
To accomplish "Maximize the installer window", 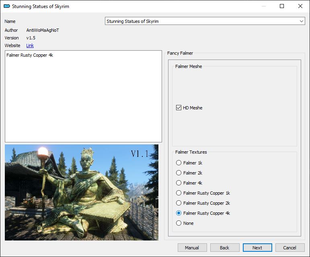I will (x=282, y=6).
